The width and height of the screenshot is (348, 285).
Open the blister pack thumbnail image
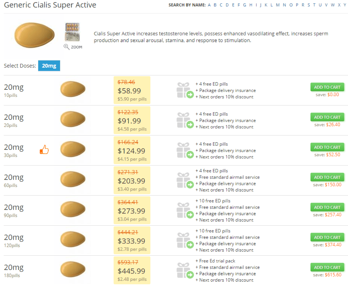73,32
